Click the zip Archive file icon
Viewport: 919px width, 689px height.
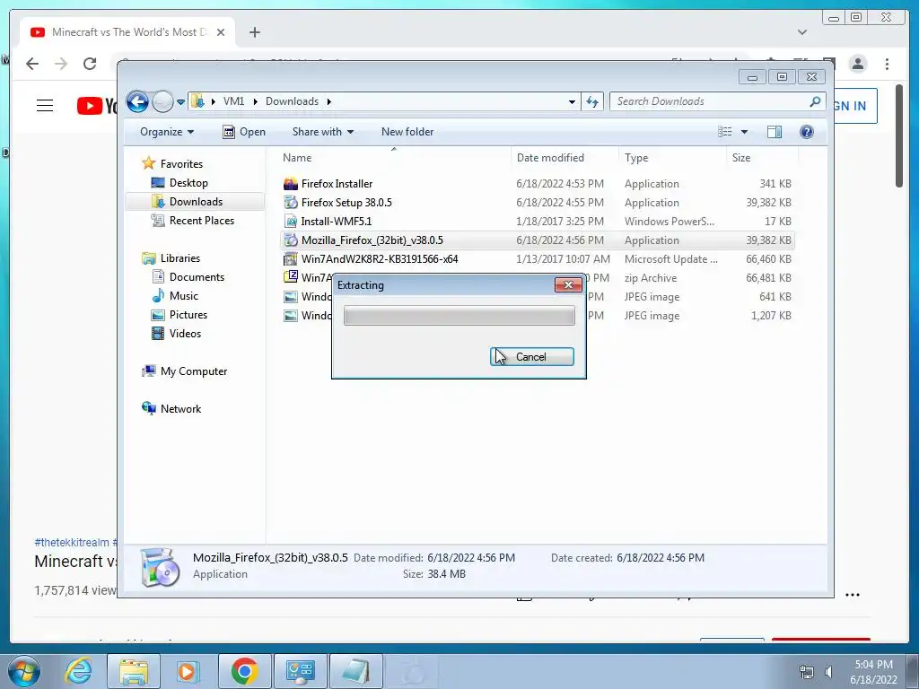point(291,277)
